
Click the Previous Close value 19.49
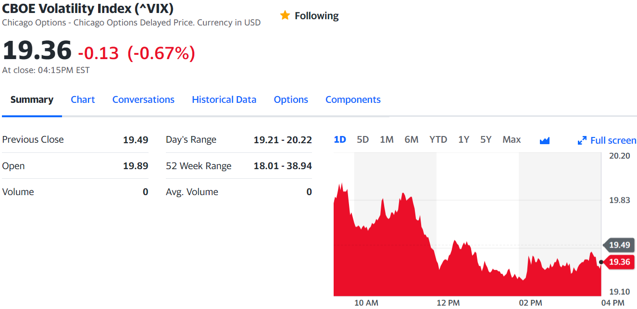136,140
